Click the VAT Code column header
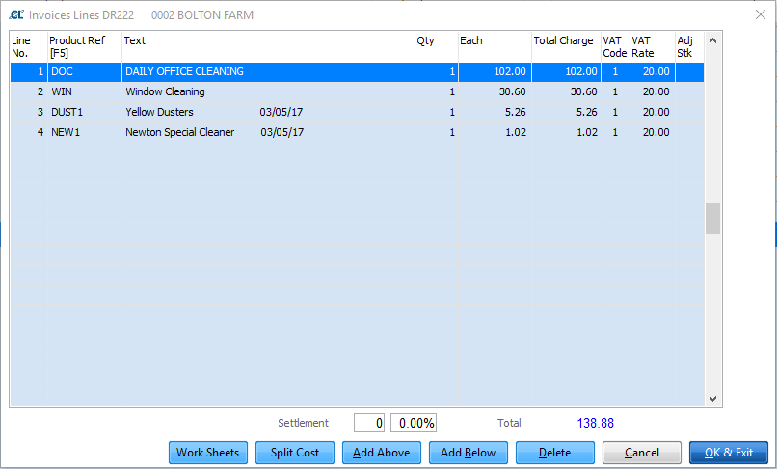This screenshot has height=469, width=777. [615, 46]
